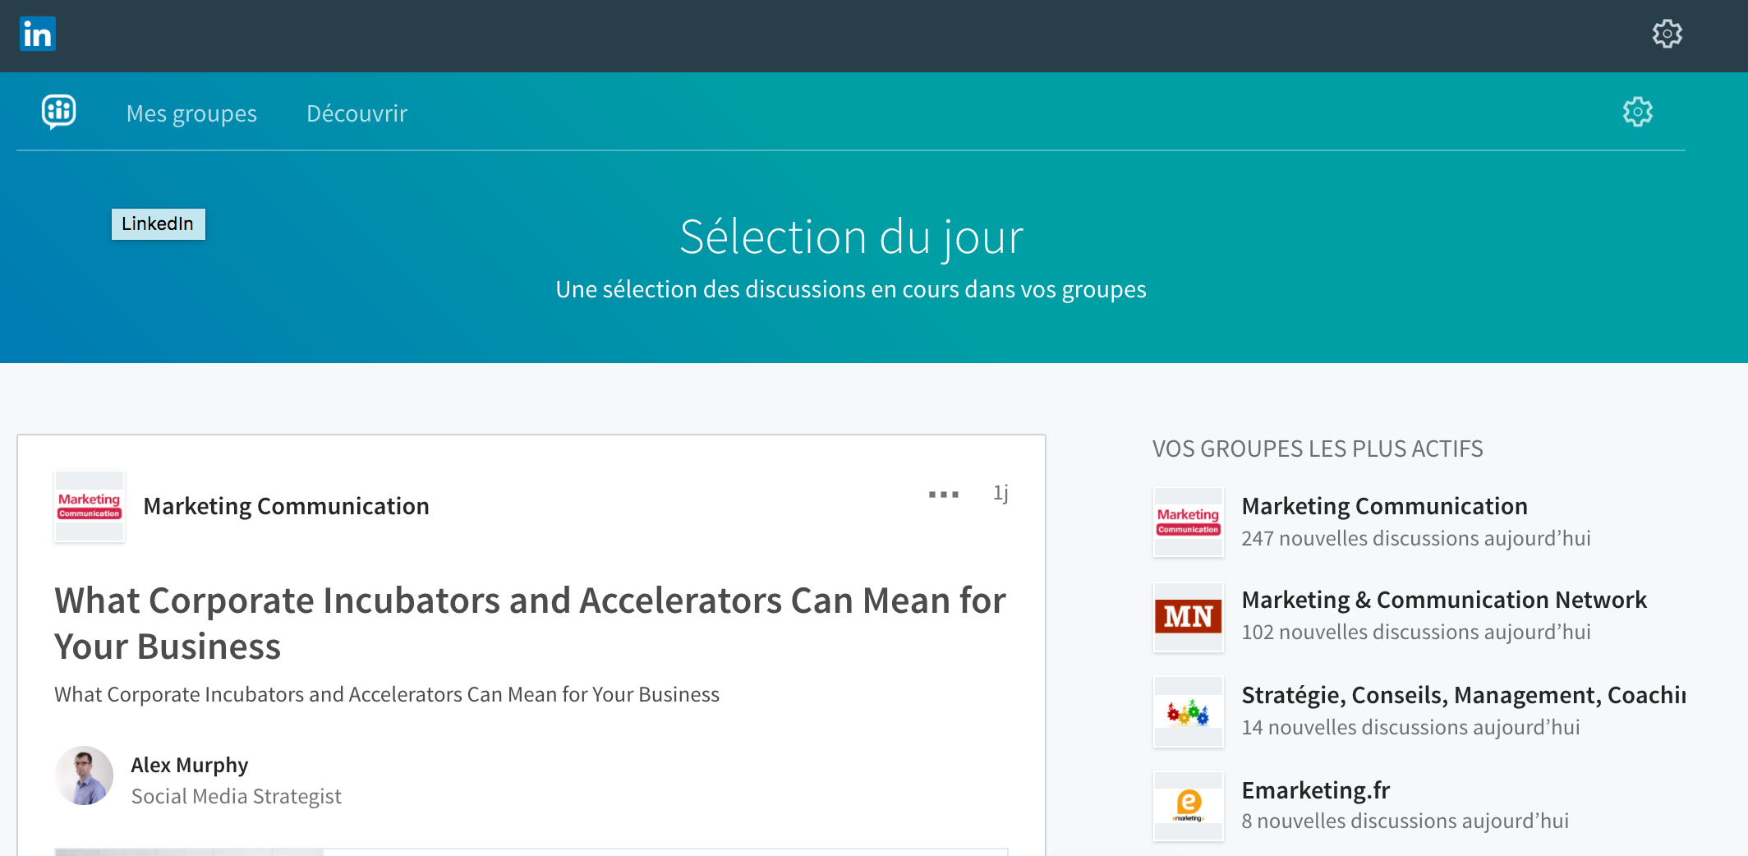The height and width of the screenshot is (856, 1748).
Task: Click the Groups speech-bubble icon
Action: [x=59, y=112]
